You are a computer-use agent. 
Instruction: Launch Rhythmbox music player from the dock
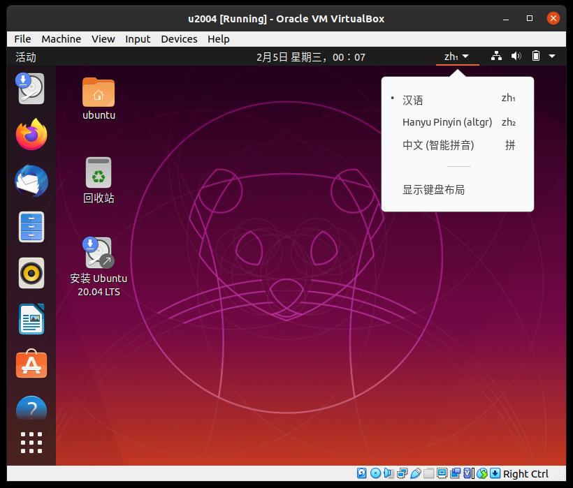[31, 273]
